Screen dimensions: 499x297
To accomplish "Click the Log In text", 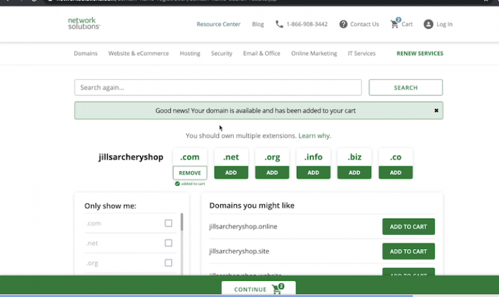I will [x=444, y=24].
